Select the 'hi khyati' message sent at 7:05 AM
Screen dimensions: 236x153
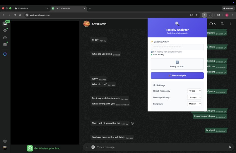point(216,130)
